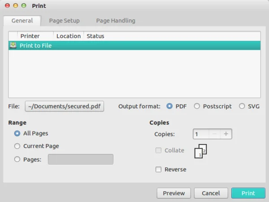Open the Page Setup tab

pyautogui.click(x=64, y=21)
